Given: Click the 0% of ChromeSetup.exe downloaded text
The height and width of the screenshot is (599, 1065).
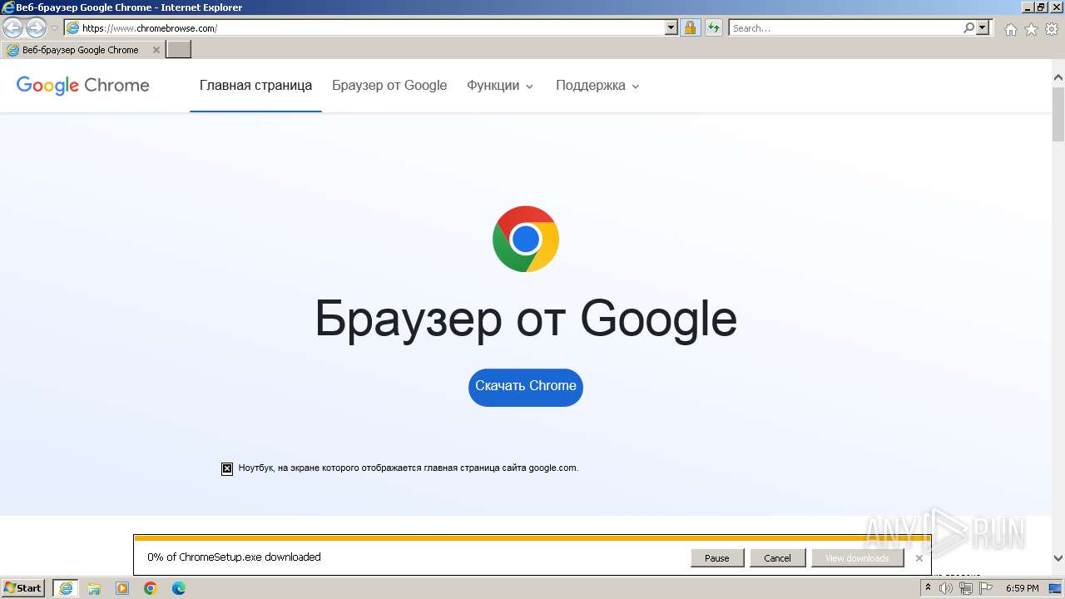Looking at the screenshot, I should point(234,557).
